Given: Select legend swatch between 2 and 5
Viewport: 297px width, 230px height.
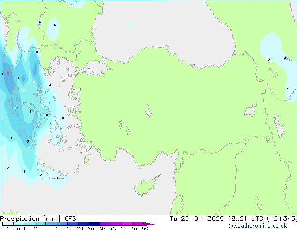Looking at the screenshot, I should click(40, 224).
